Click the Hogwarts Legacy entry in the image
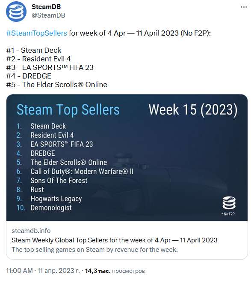 56,199
